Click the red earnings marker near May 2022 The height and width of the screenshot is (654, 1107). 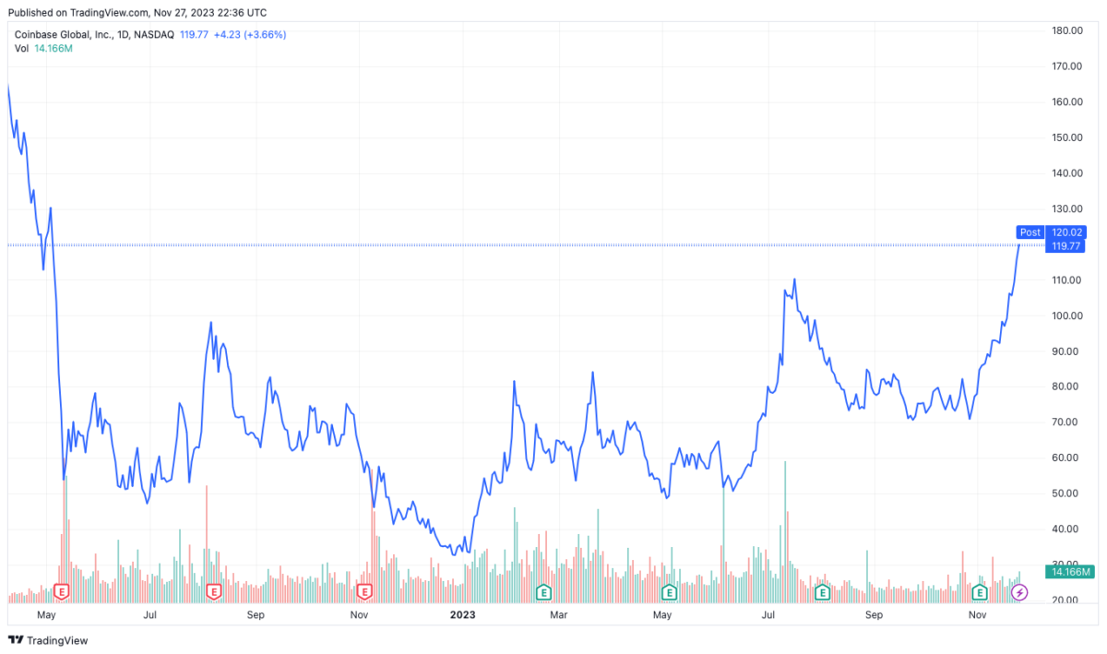[x=63, y=590]
